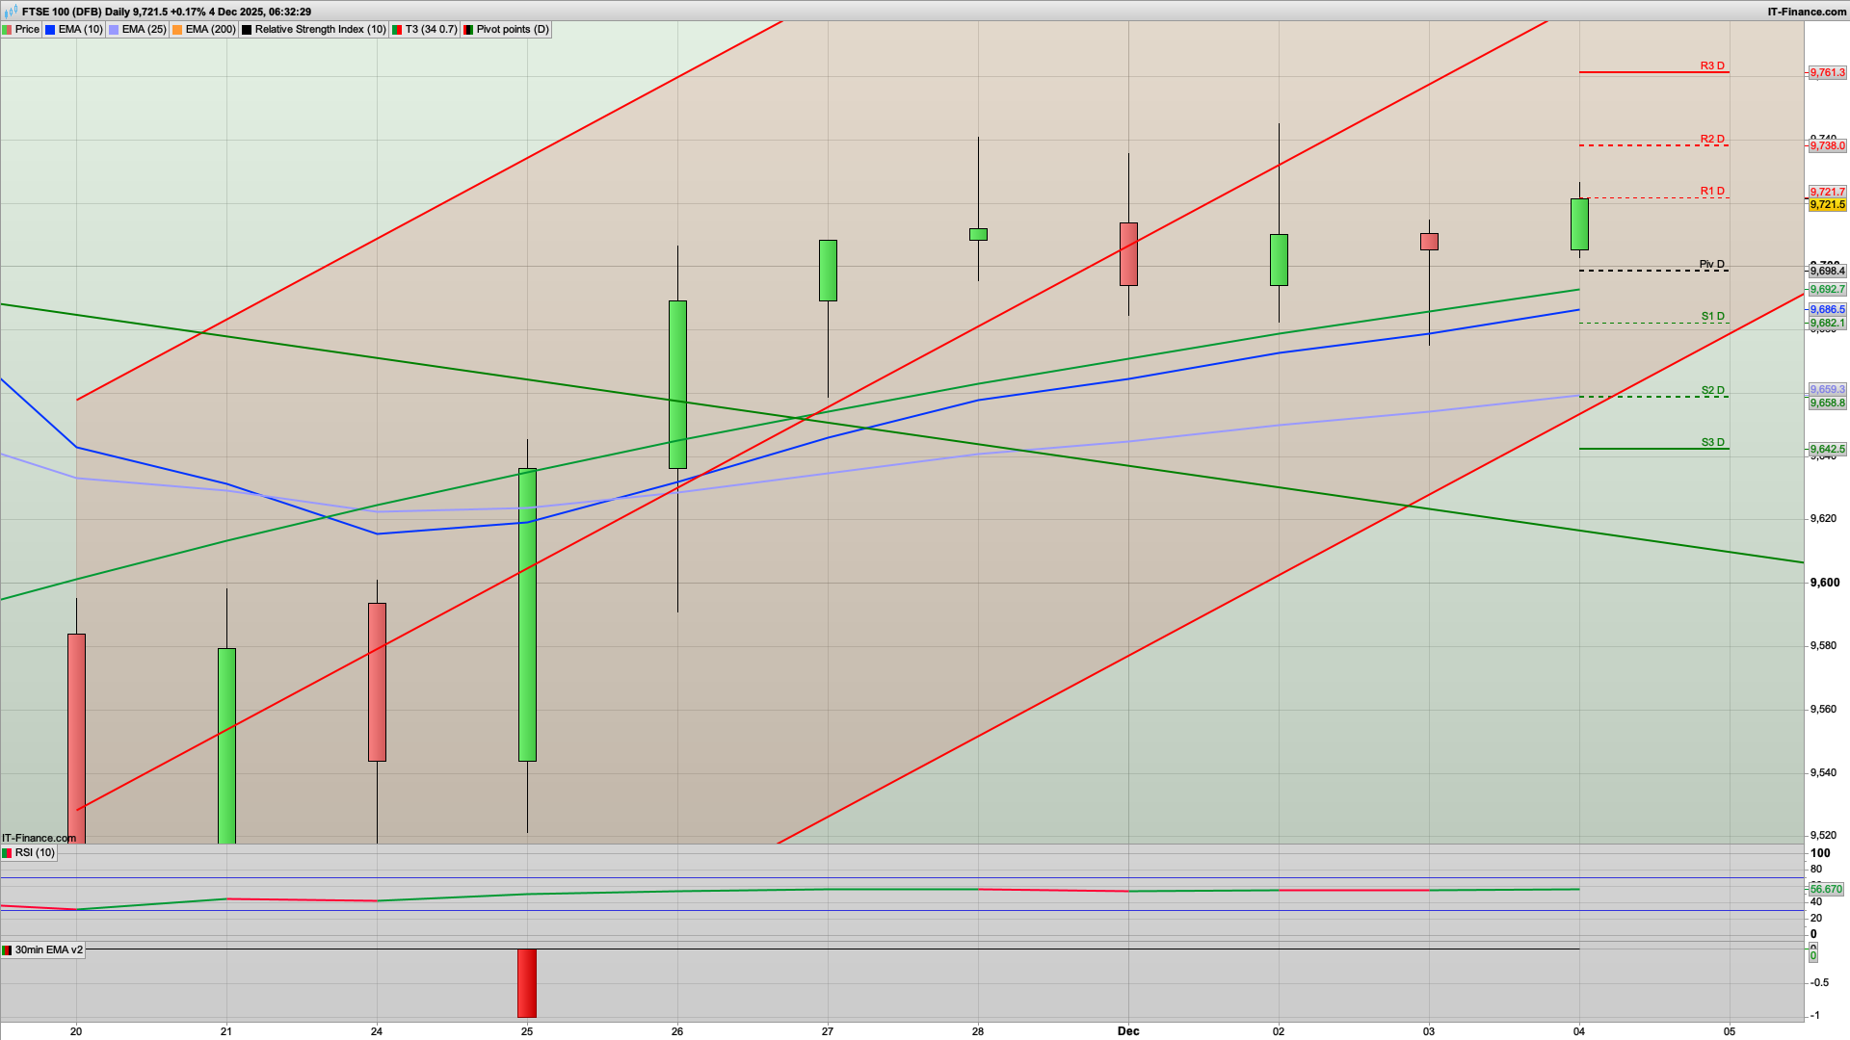
Task: Click the black Relative Strength Index legend icon
Action: click(247, 29)
